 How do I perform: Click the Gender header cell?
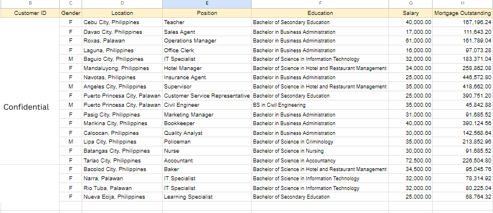click(x=71, y=13)
